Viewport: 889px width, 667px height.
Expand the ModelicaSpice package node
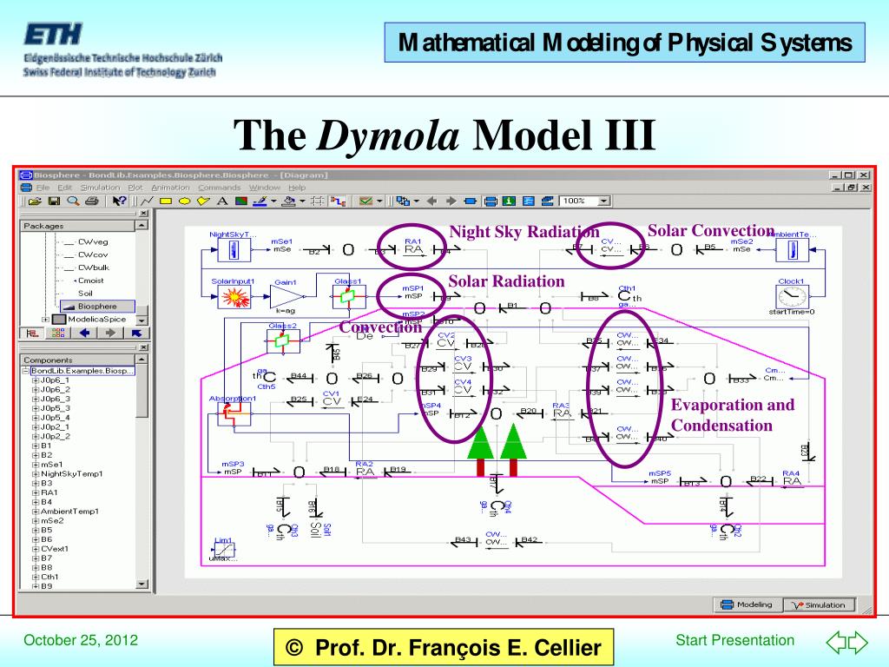tap(45, 320)
